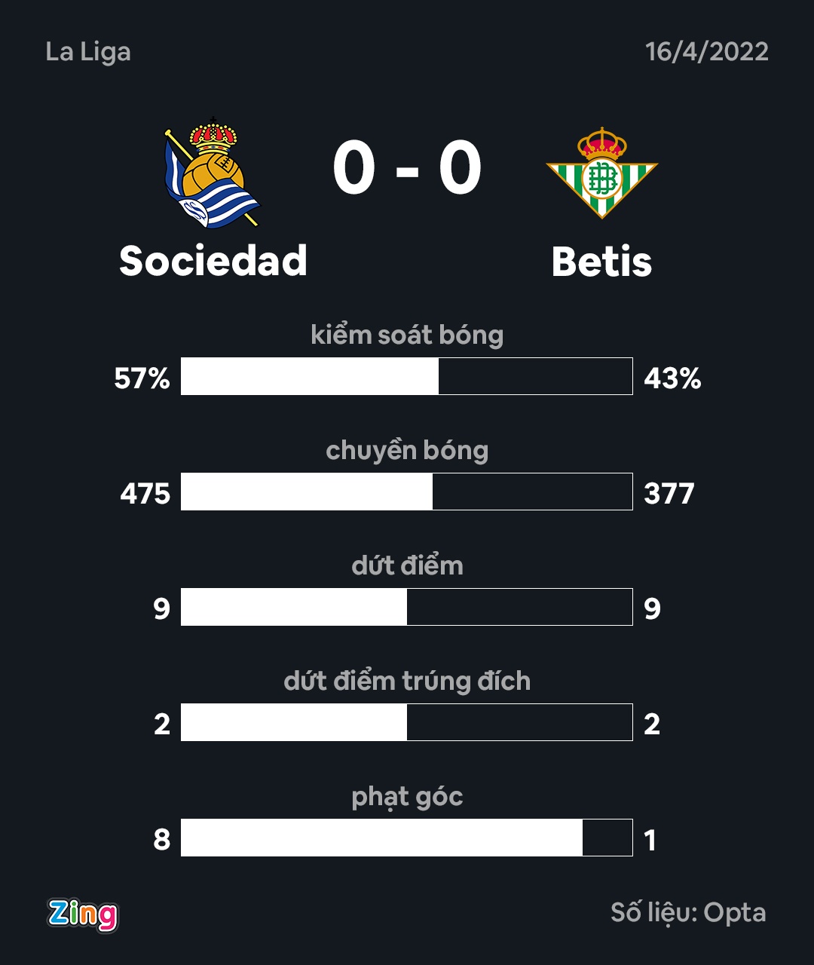This screenshot has height=965, width=814.
Task: Click the match date 16/4/2022
Action: coord(707,52)
